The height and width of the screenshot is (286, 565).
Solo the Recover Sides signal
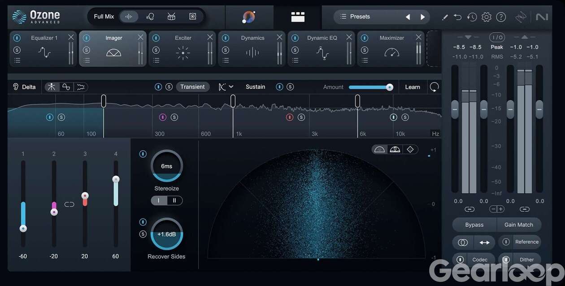click(143, 234)
